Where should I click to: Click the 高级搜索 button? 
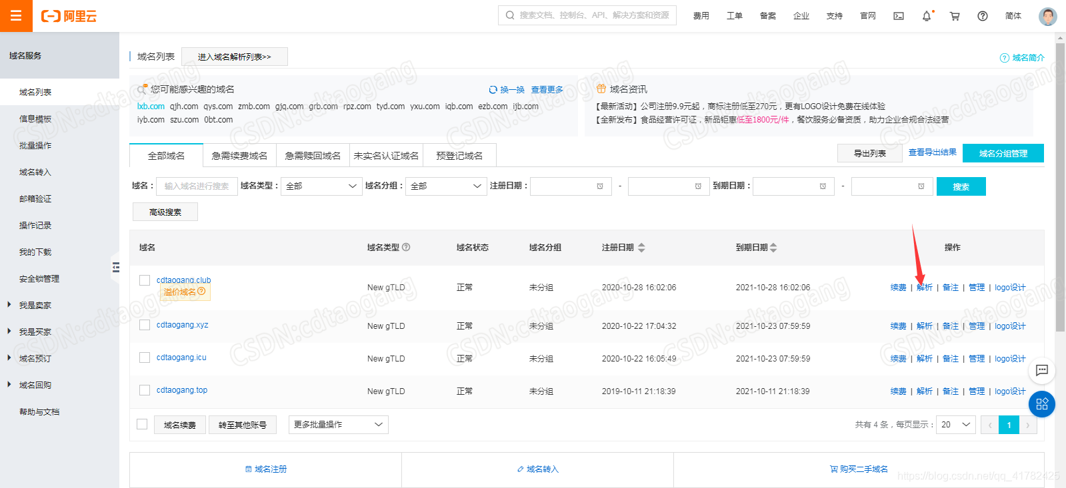(x=165, y=212)
